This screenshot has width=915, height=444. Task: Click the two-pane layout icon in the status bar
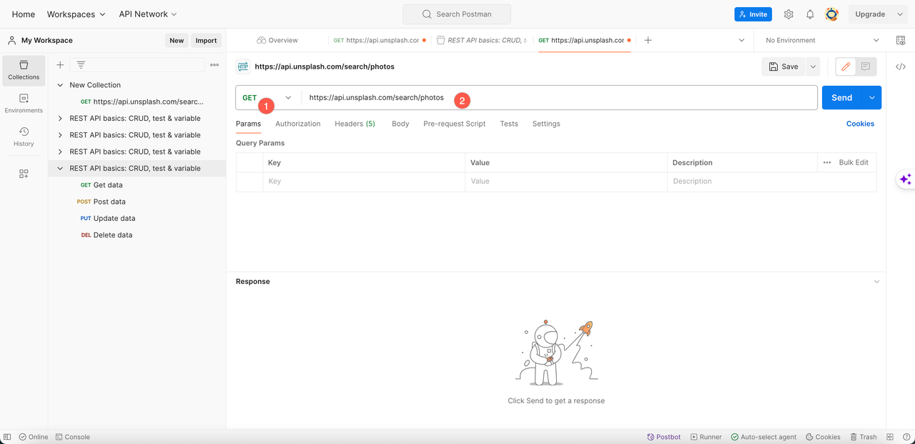tap(890, 437)
